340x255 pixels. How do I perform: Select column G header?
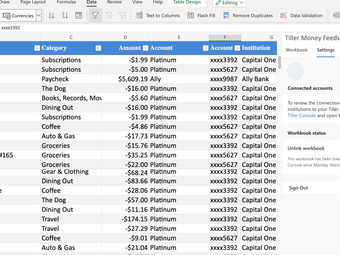tap(271, 37)
